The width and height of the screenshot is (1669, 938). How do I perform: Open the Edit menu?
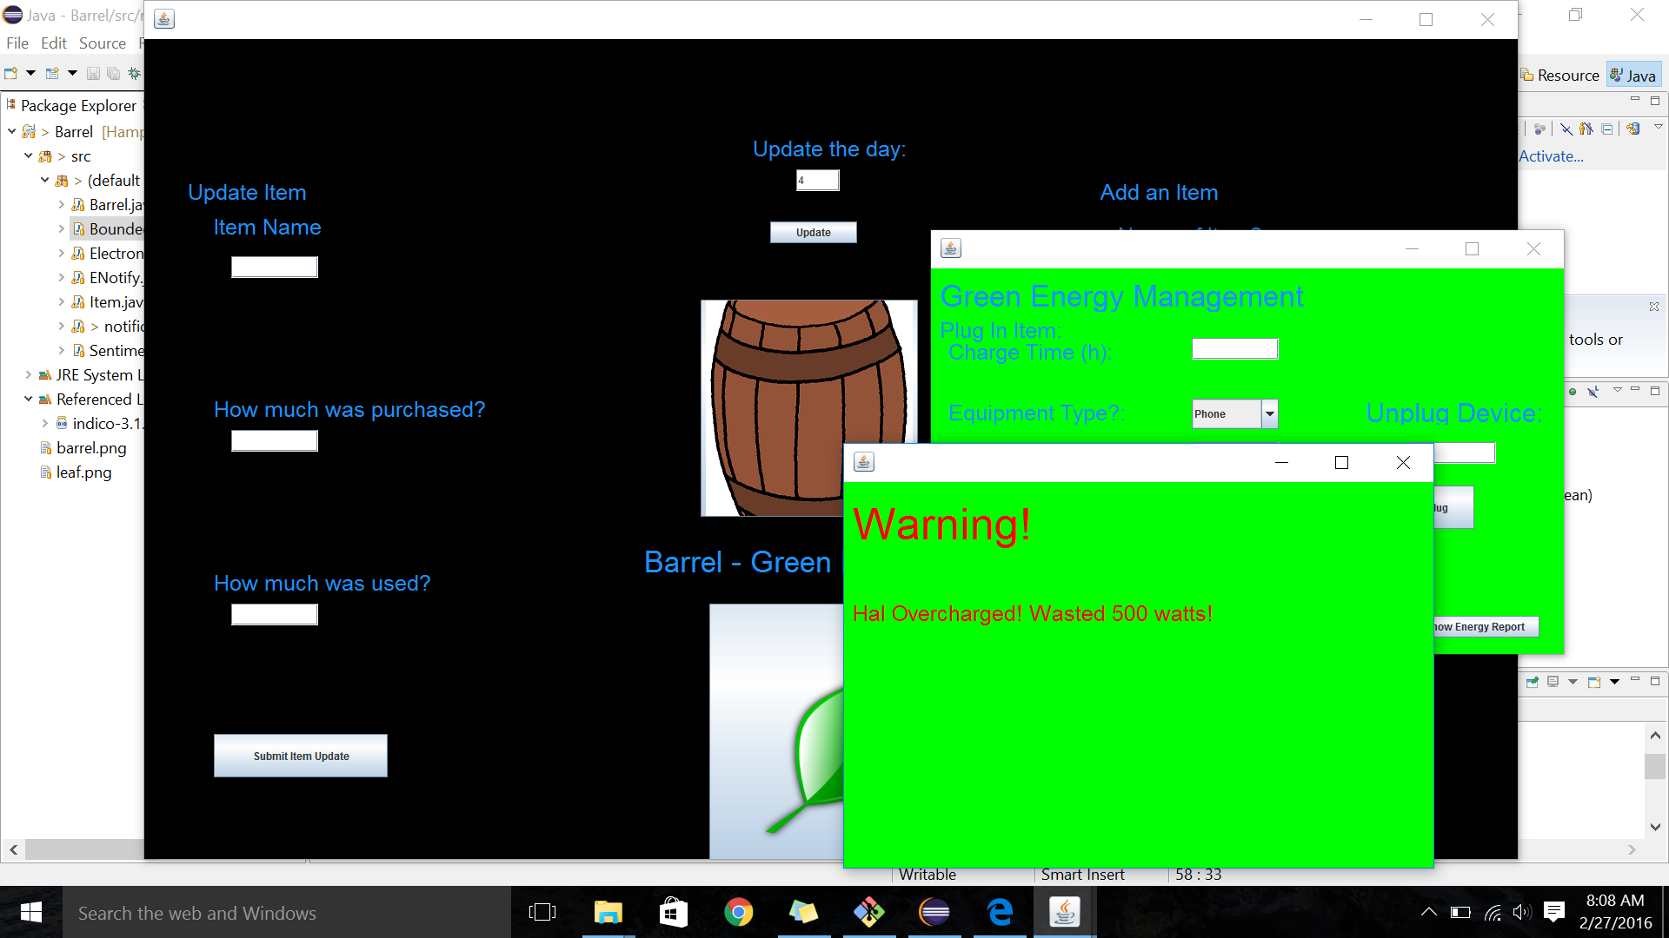(53, 43)
